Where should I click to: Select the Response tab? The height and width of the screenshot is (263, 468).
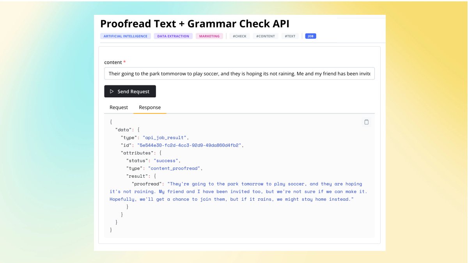pyautogui.click(x=150, y=108)
